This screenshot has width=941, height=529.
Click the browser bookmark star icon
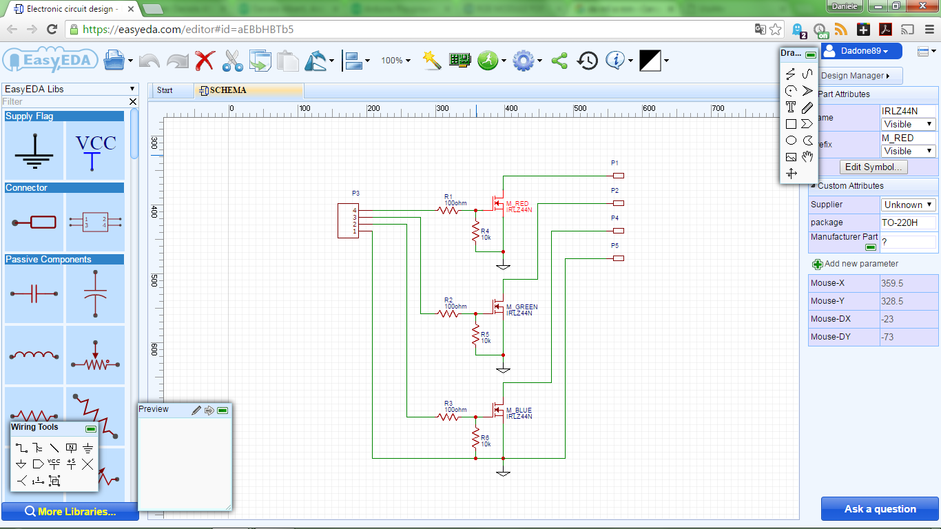click(x=776, y=29)
